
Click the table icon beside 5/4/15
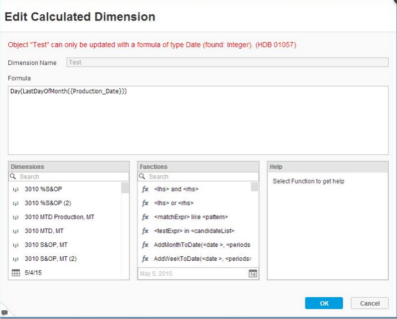tap(16, 273)
